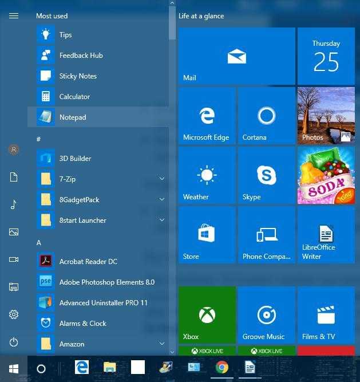Open the Weather tile

[207, 175]
